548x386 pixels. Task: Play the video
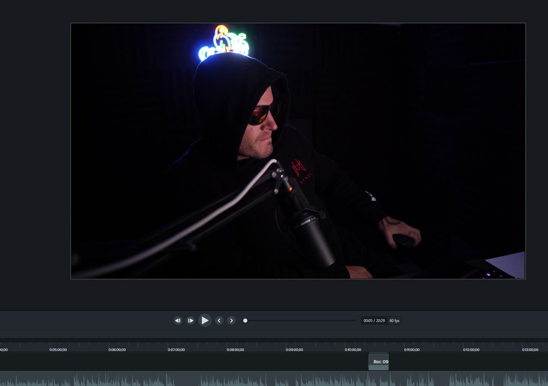[205, 320]
